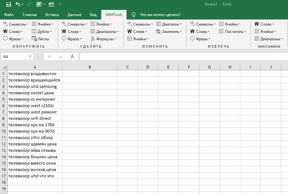
Task: Click Слова W icon in ИЗВЛЕЧЬ group
Action: pos(192,31)
